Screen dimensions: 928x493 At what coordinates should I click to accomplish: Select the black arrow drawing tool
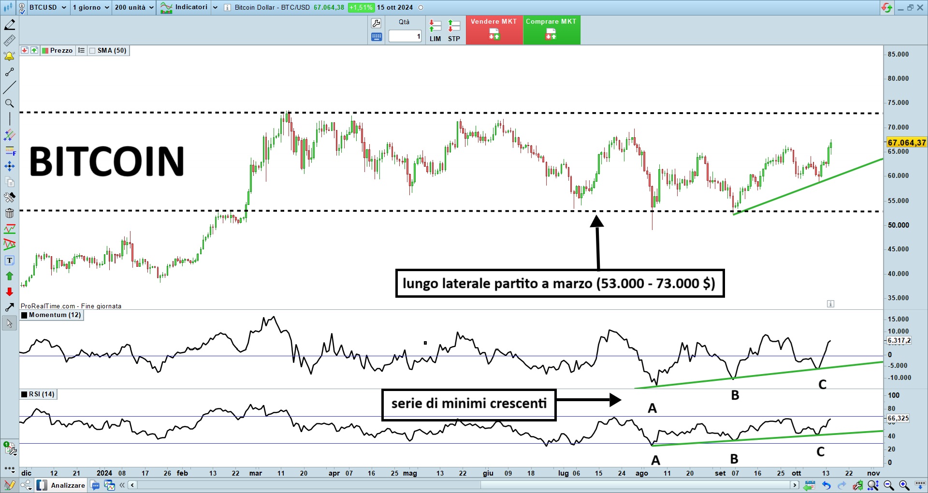pos(9,307)
